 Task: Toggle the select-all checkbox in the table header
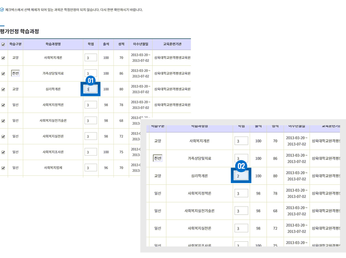pos(3,44)
